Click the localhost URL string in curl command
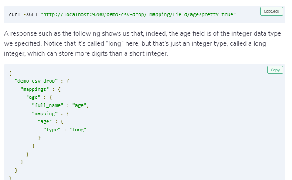This screenshot has height=180, width=292. pos(138,14)
